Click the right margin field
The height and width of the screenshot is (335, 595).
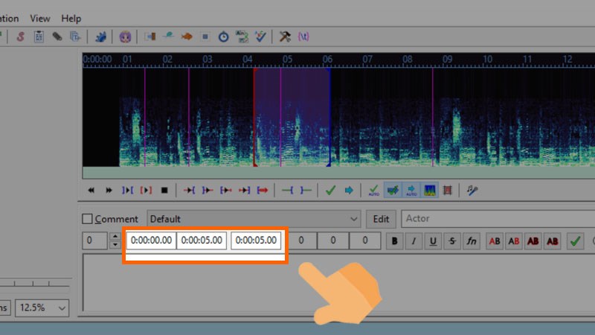332,240
